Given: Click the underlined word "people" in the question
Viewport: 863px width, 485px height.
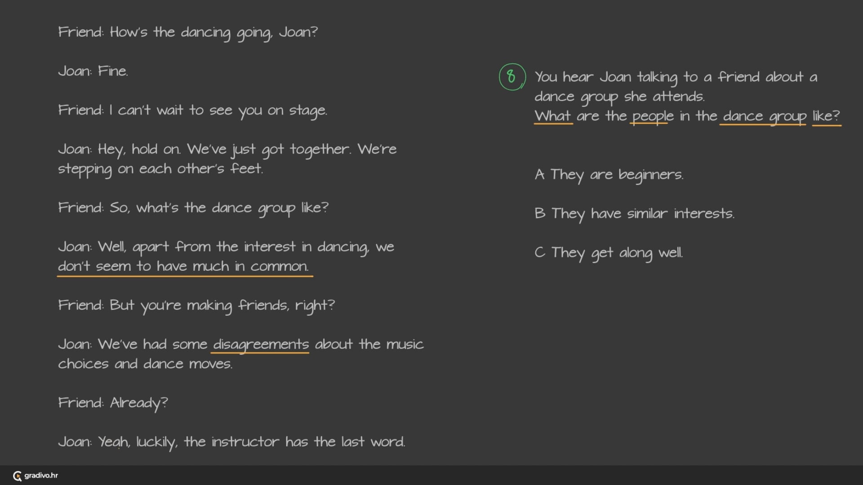Looking at the screenshot, I should (x=653, y=116).
